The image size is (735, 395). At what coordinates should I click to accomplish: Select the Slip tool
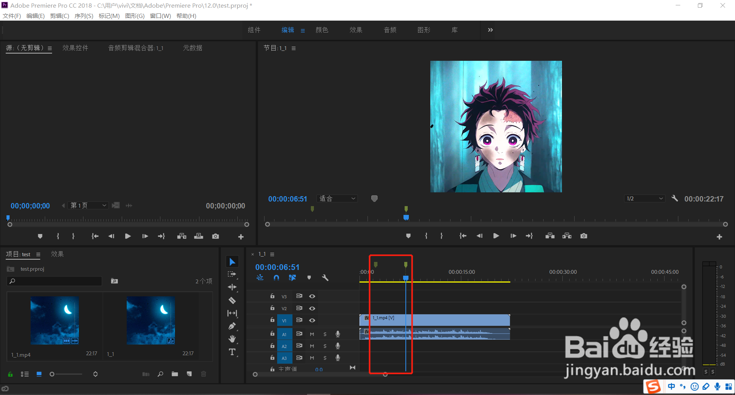232,313
